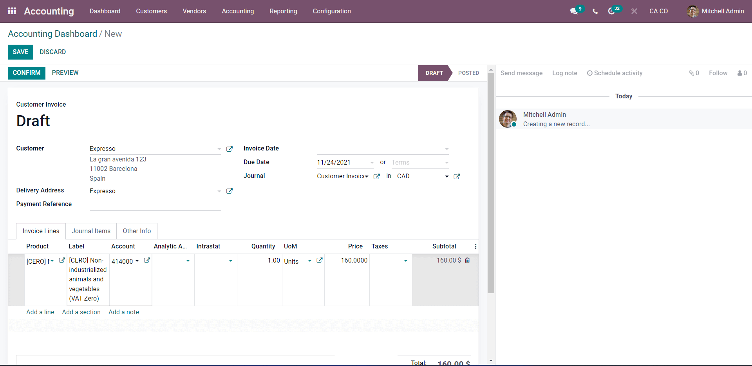Open the Reporting menu

coord(283,11)
